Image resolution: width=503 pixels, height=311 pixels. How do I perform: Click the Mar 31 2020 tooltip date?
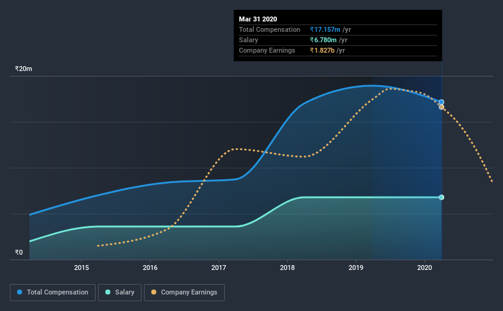click(x=258, y=19)
